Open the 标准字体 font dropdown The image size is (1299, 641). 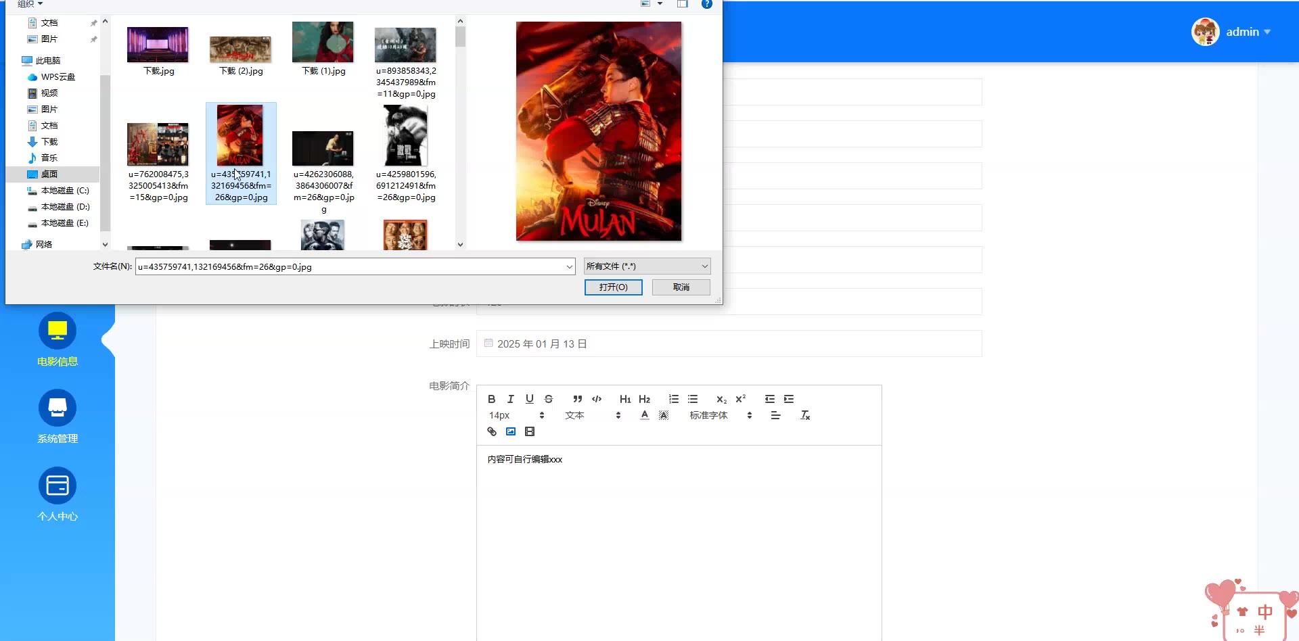pyautogui.click(x=721, y=415)
